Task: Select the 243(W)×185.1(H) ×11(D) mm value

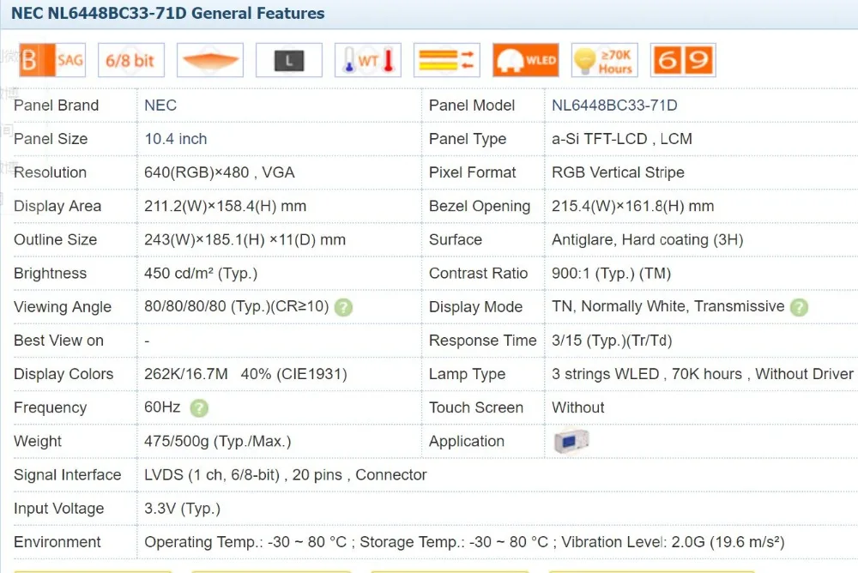Action: (x=245, y=239)
